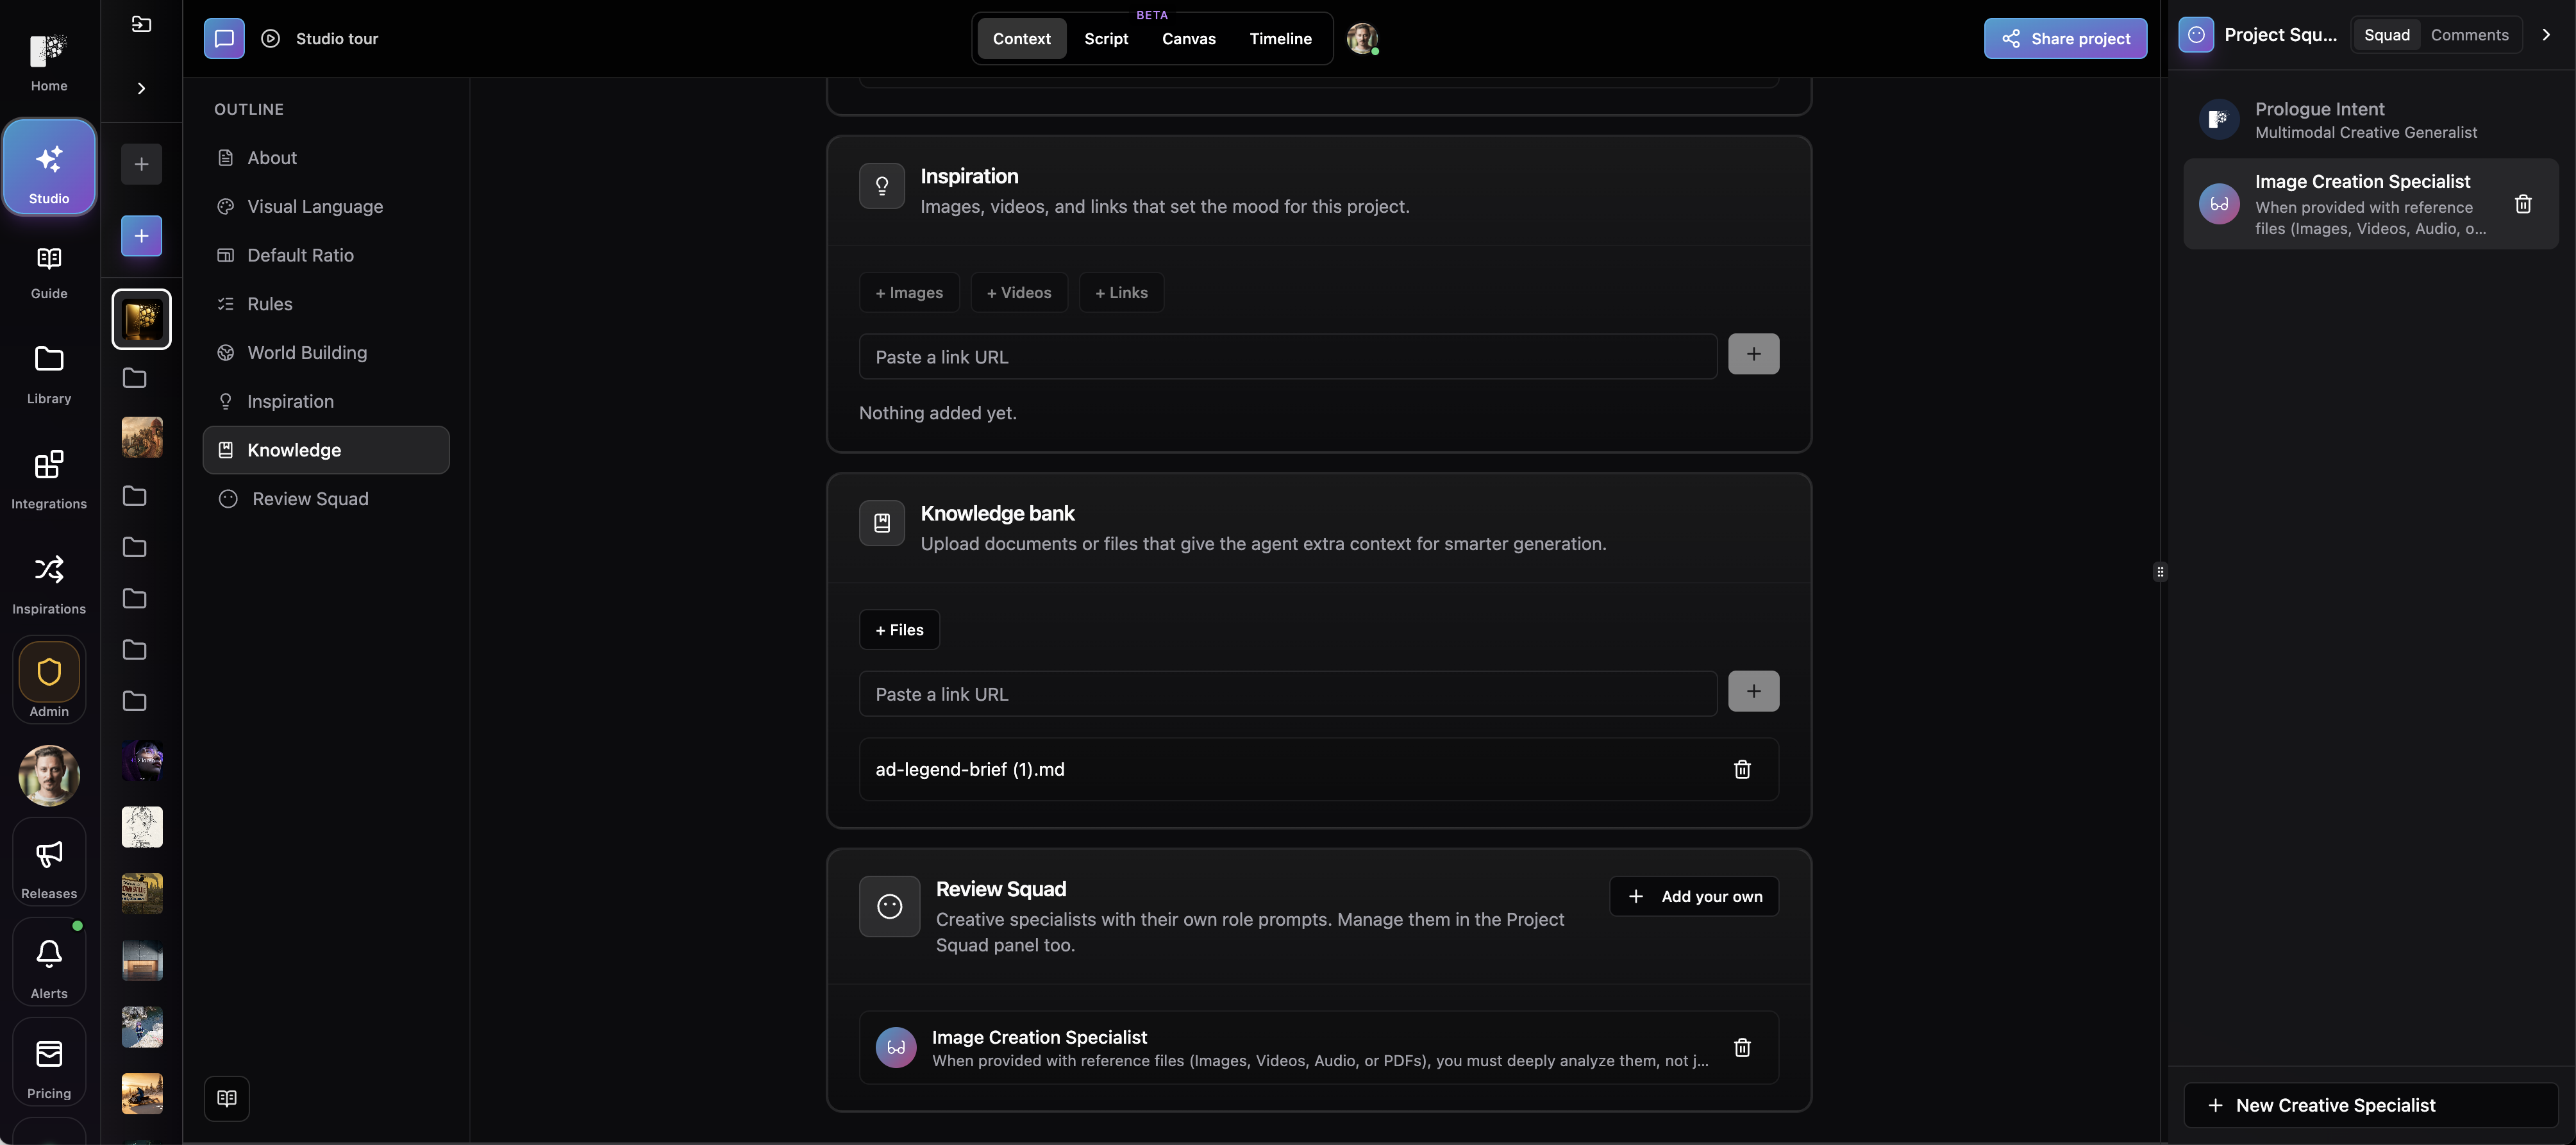Click the Alerts bell icon
This screenshot has width=2576, height=1145.
tap(48, 954)
